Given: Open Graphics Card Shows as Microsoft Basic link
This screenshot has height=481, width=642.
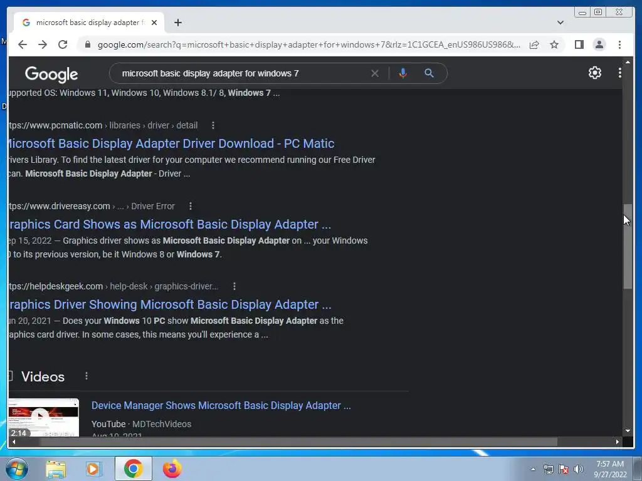Looking at the screenshot, I should [169, 224].
